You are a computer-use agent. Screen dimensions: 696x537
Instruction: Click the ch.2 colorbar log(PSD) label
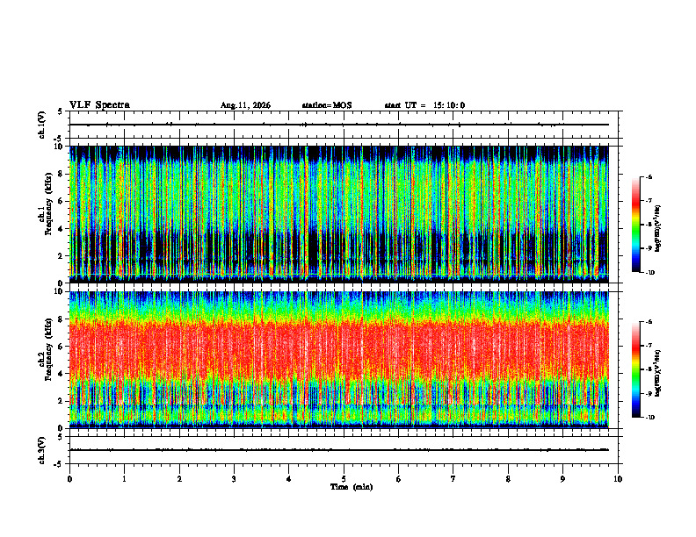[x=657, y=373]
